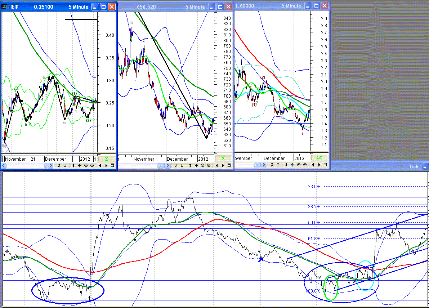Click the 23.6% Fibonacci level label
429x308 pixels.
click(314, 187)
